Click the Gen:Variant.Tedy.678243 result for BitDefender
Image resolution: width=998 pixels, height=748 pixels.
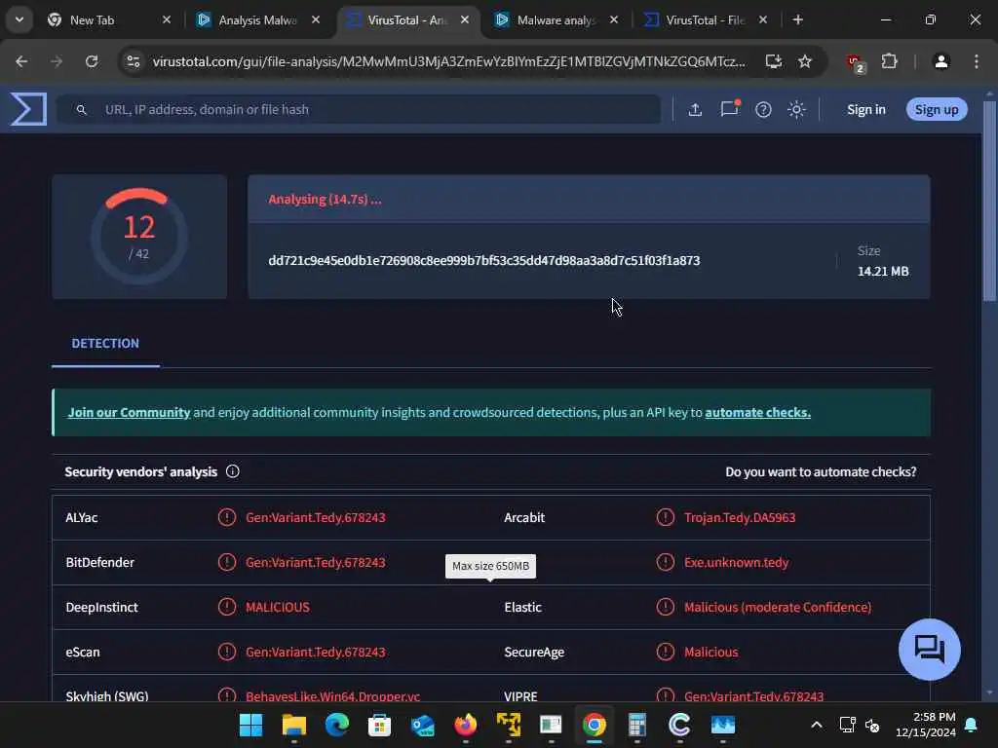[315, 562]
